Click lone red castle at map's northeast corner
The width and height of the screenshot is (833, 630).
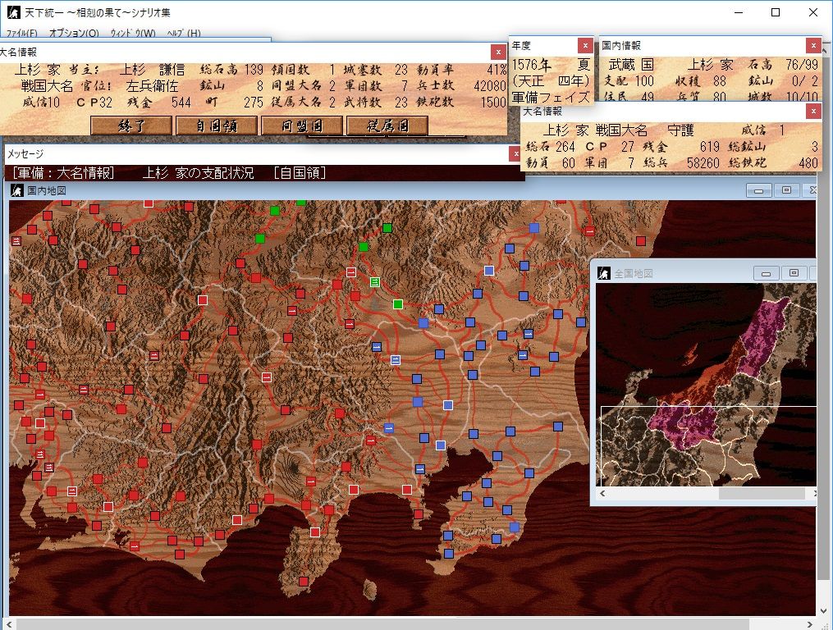(641, 241)
